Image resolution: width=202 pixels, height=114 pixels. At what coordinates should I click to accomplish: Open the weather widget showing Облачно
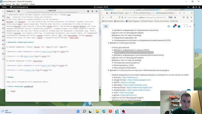[x=6, y=111]
